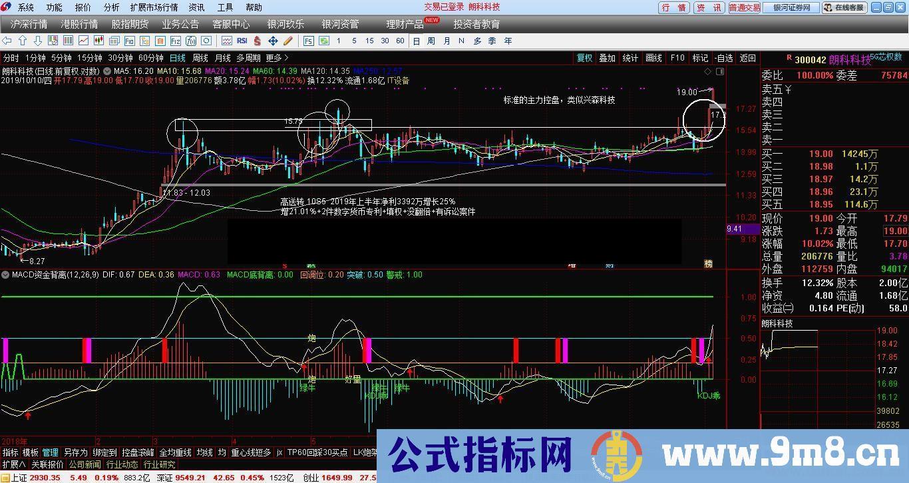Open the MACD indicator dropdown arrow
This screenshot has height=483, width=909.
pyautogui.click(x=6, y=274)
